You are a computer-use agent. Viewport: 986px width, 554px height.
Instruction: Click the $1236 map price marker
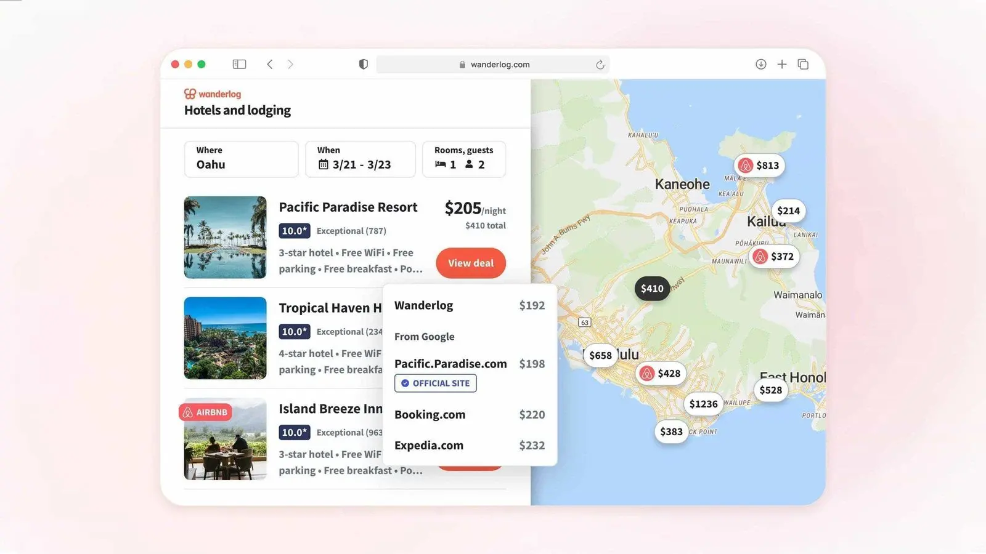pos(703,404)
